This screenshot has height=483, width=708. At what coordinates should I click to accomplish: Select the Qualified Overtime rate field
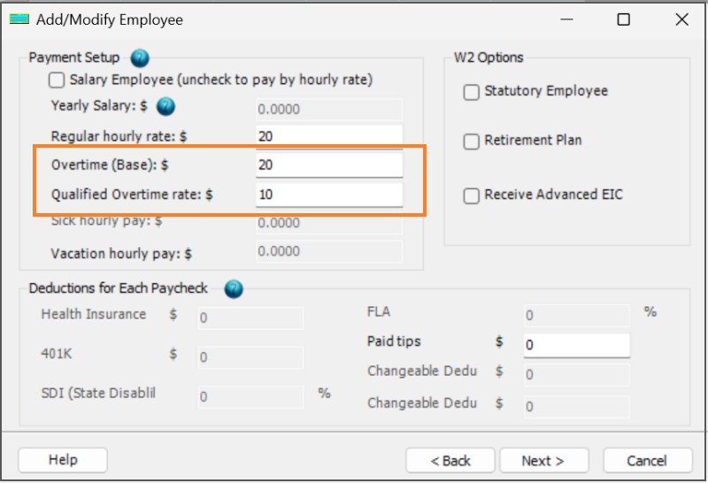click(328, 195)
